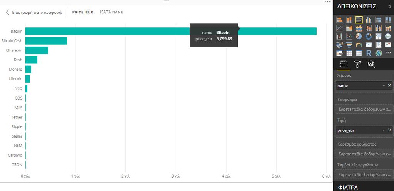Image resolution: width=394 pixels, height=191 pixels.
Task: Click the Bitcoin bar in the chart
Action: [171, 31]
